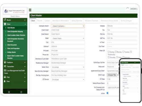This screenshot has height=106, width=142.
Task: Open the Print icon in sidebar
Action: [x=5, y=77]
